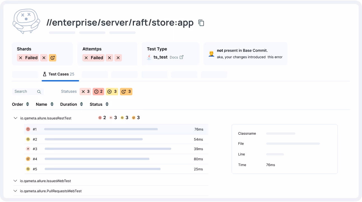
Task: Click the retry status icon in Shards filter
Action: pyautogui.click(x=53, y=58)
